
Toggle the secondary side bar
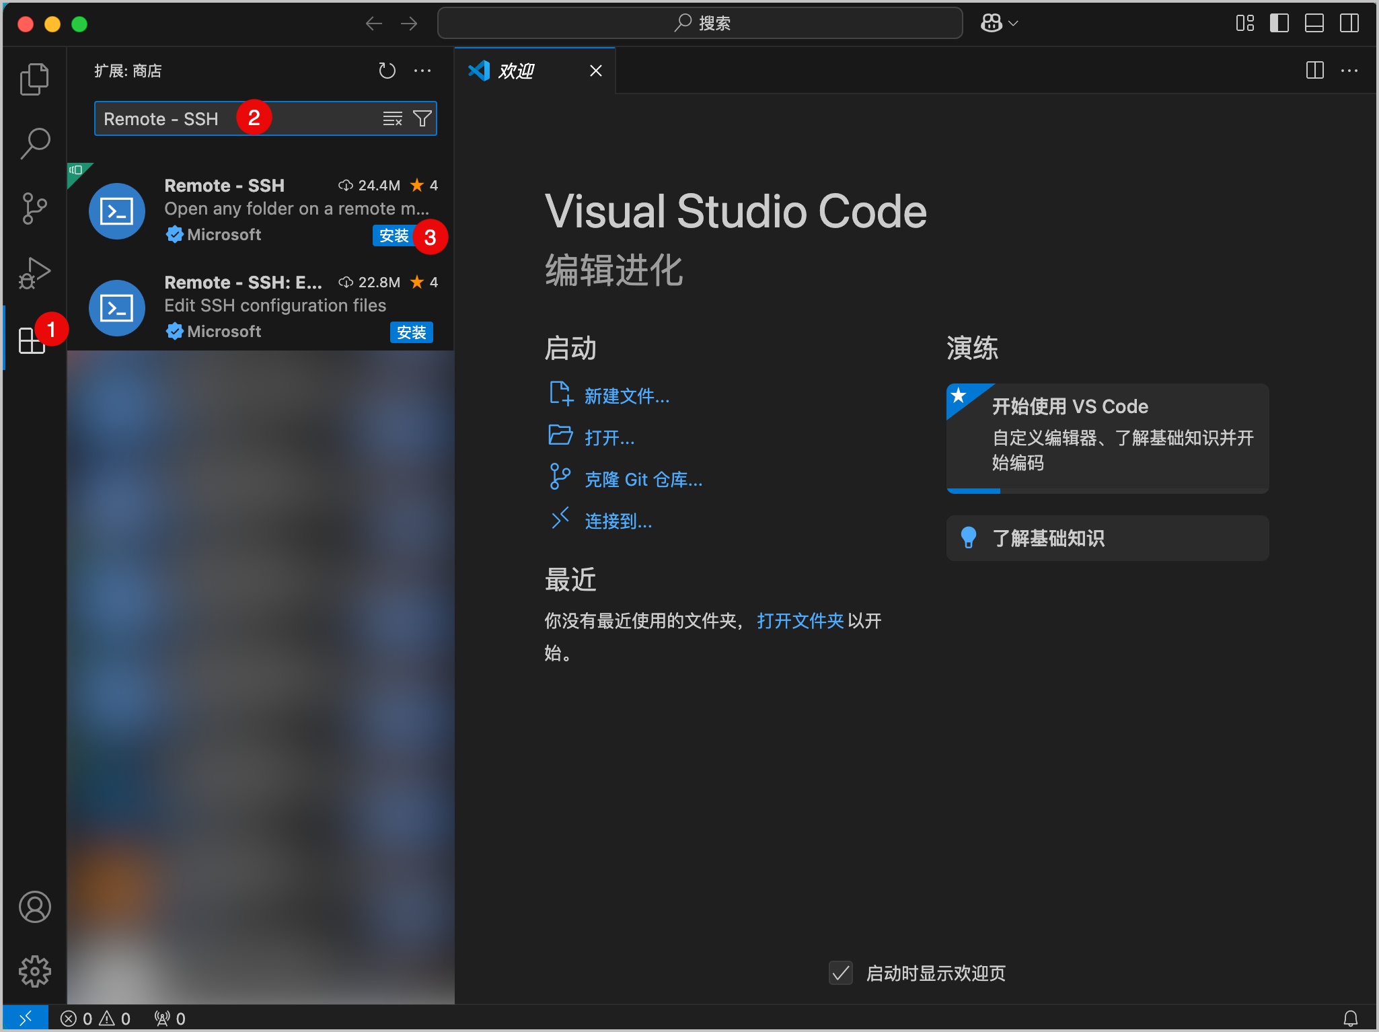click(x=1349, y=24)
